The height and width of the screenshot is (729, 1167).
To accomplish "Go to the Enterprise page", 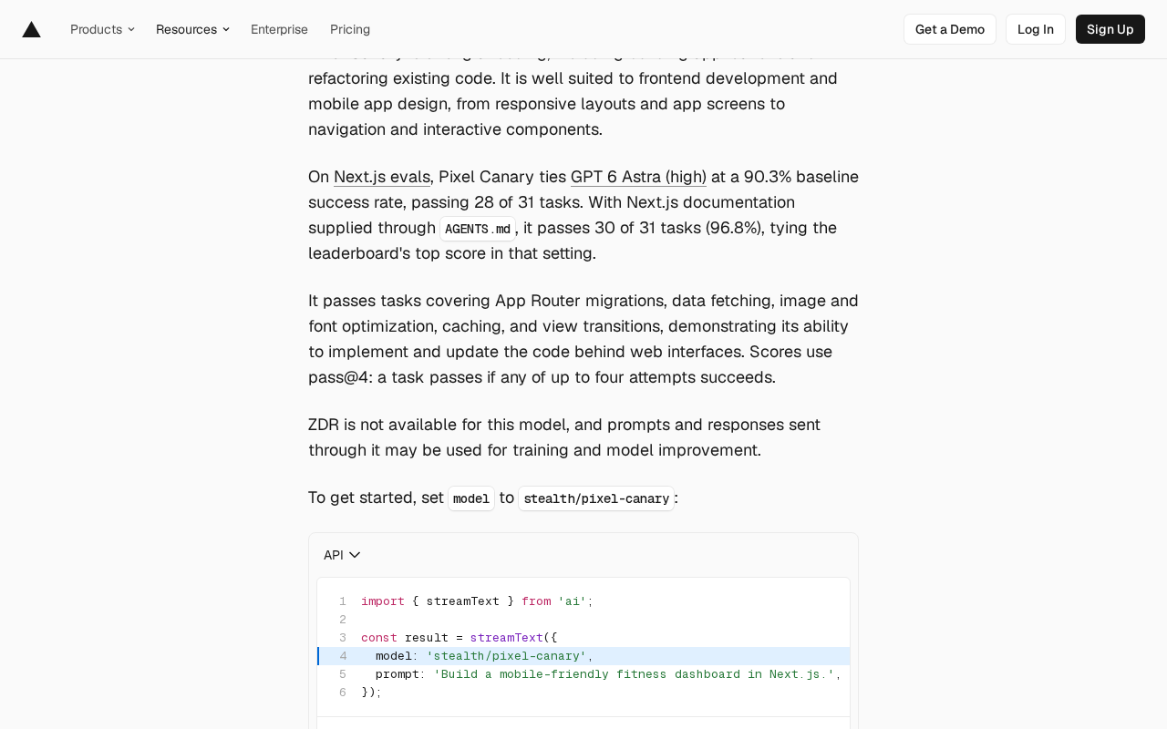I will 279,29.
